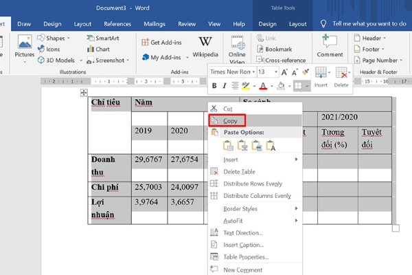Open the Table Tools Layout tab
412x275 pixels.
coord(298,24)
